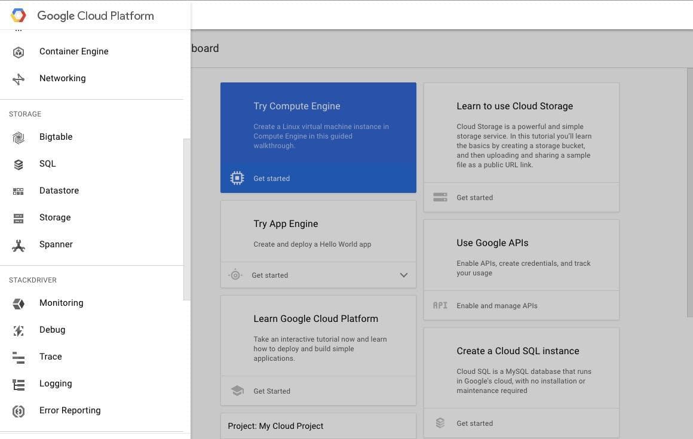The height and width of the screenshot is (439, 693).
Task: Select the Spanner wrench icon
Action: [x=18, y=245]
